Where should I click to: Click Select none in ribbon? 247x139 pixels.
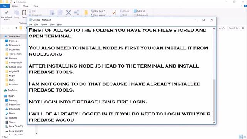click(x=140, y=15)
